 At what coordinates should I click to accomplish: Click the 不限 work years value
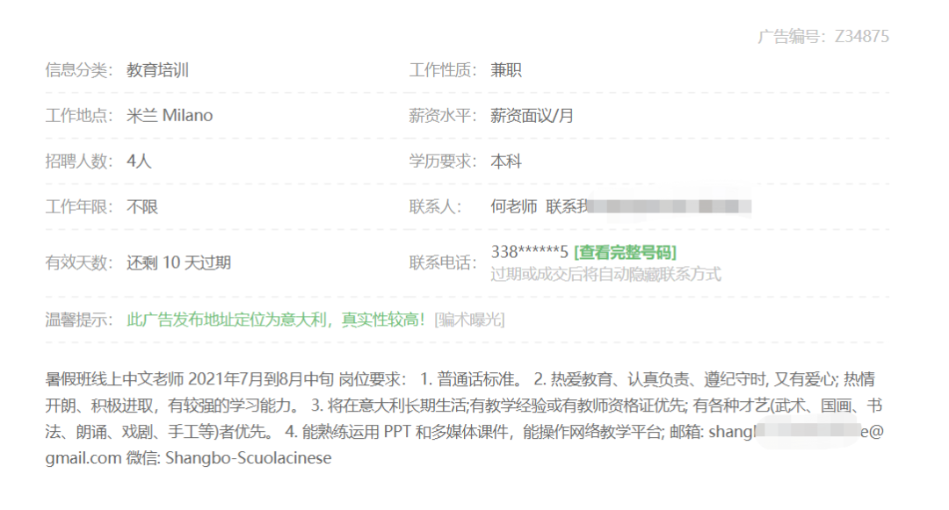tap(142, 206)
